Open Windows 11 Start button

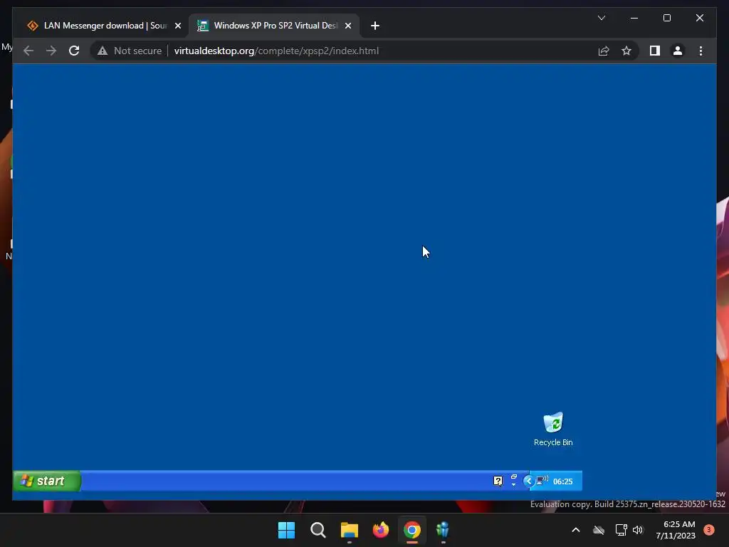[x=286, y=530]
